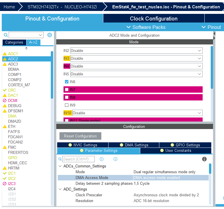Click the peripheral search magnifier icon
The image size is (224, 209).
5,35
